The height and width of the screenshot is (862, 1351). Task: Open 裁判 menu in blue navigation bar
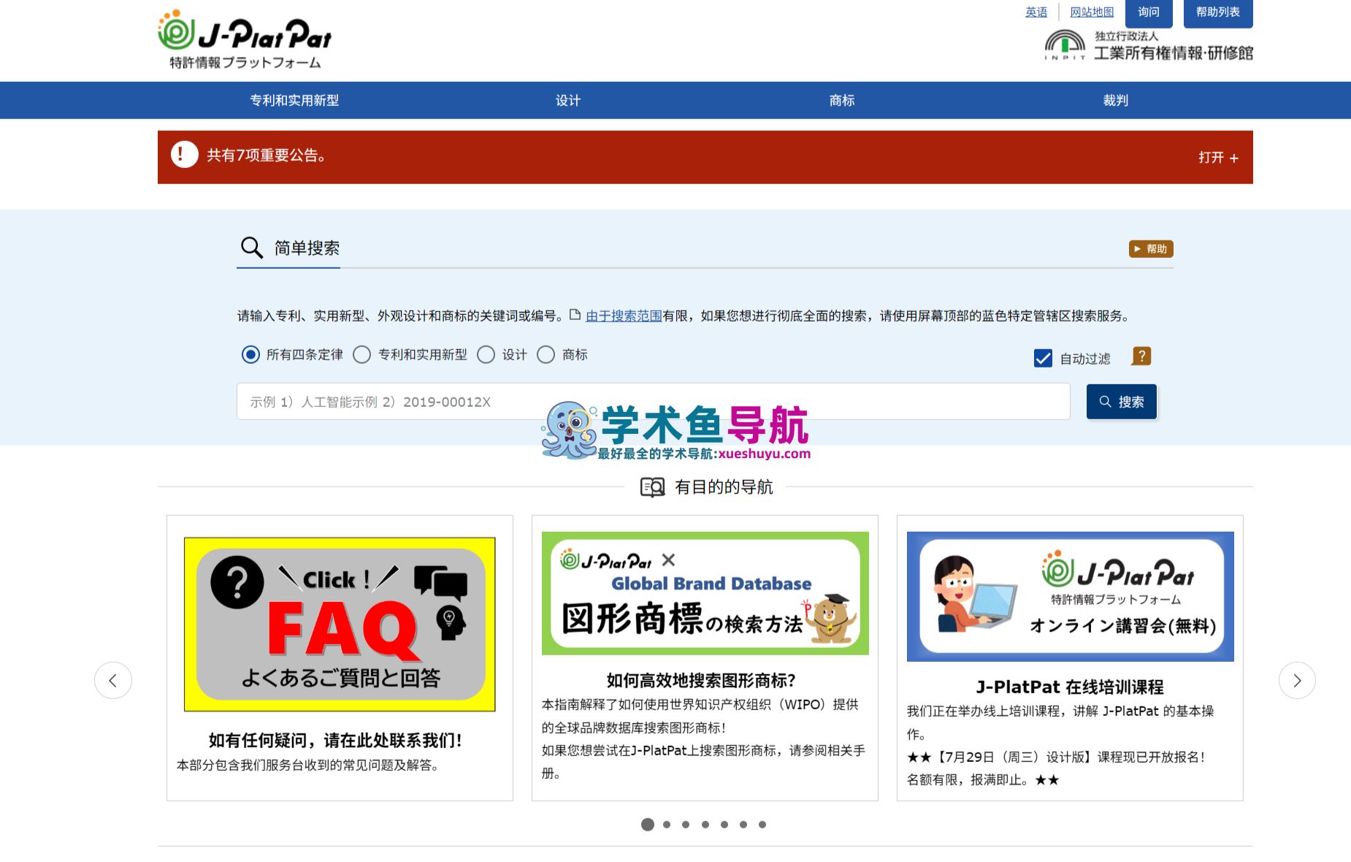[x=1116, y=100]
